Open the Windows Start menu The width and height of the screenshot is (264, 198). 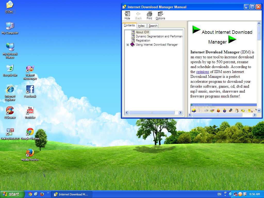point(12,194)
